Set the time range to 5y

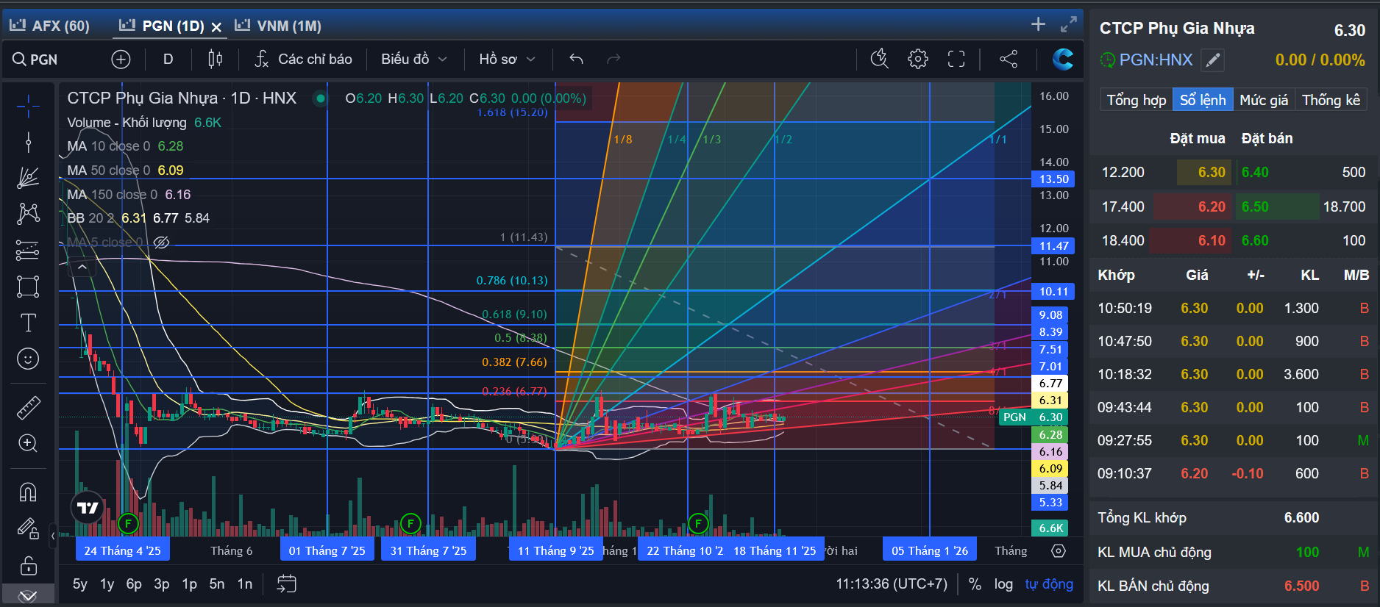tap(80, 584)
